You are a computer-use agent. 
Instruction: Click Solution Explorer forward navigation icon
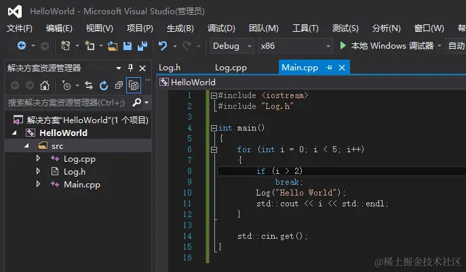[30, 86]
